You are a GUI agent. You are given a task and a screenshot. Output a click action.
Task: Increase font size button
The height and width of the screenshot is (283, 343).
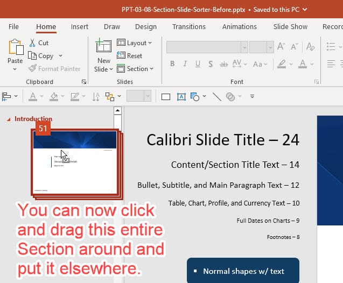coord(281,47)
